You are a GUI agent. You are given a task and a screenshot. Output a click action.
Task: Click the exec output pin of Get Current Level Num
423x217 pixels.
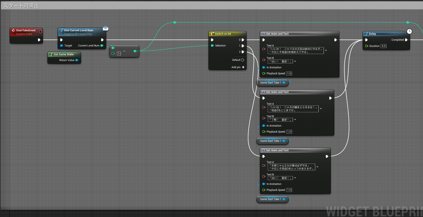[102, 40]
